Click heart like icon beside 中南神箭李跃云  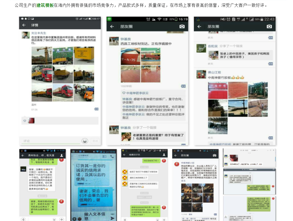point(124,93)
